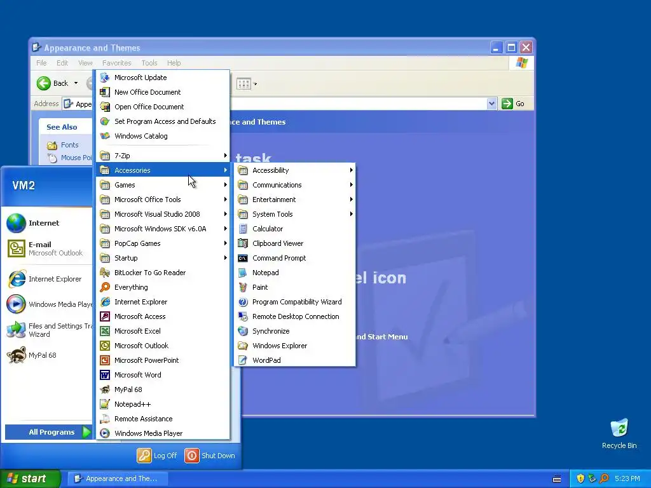Launch Microsoft Word
Screen dimensions: 651x488
tap(163, 375)
